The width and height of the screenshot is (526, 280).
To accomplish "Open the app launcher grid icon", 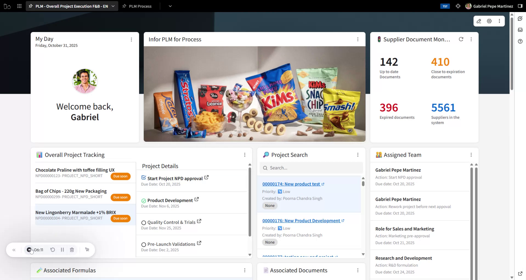I will click(x=19, y=6).
